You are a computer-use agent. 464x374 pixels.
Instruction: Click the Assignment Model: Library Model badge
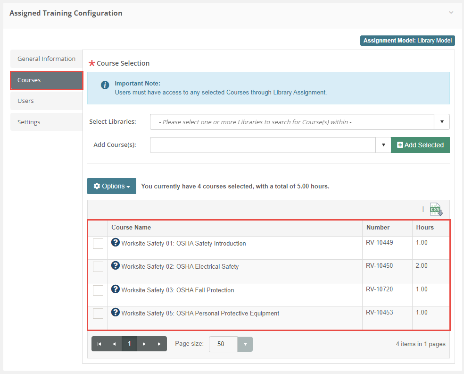pos(407,41)
